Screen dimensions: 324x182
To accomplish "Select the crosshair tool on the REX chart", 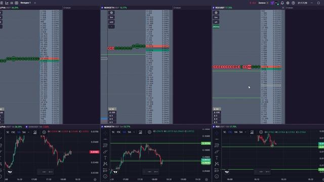I will (217, 133).
